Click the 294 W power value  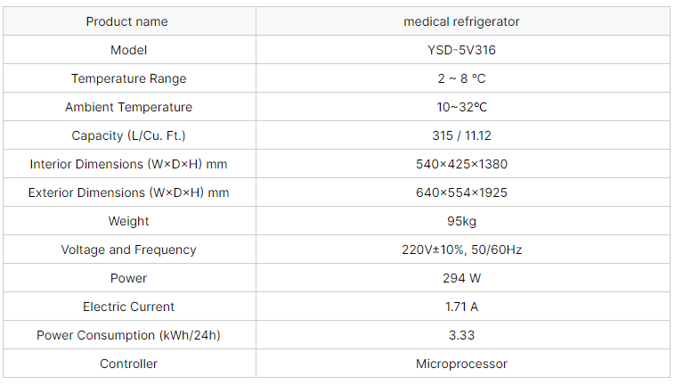461,278
